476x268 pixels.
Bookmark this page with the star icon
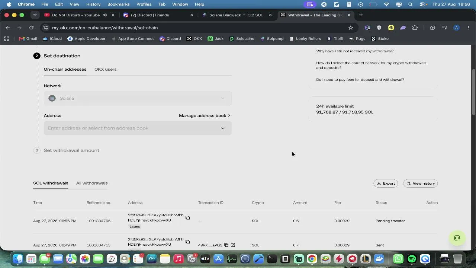point(350,28)
